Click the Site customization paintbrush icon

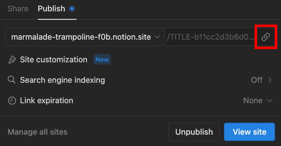(x=12, y=60)
